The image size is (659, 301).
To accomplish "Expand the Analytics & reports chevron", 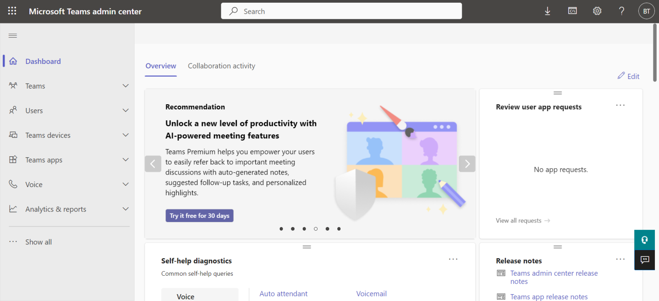I will pyautogui.click(x=125, y=209).
